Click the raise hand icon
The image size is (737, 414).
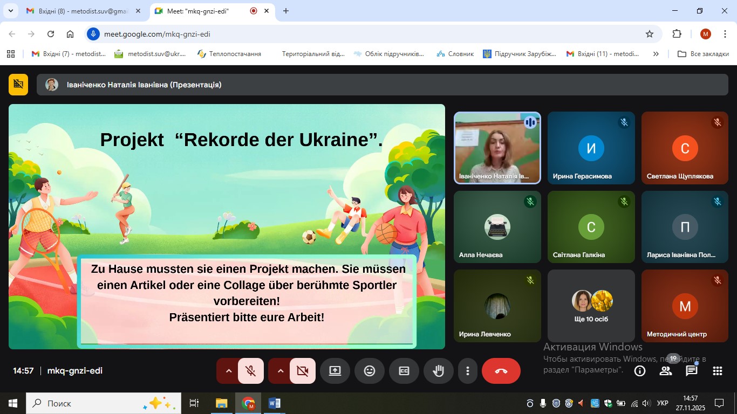click(439, 371)
